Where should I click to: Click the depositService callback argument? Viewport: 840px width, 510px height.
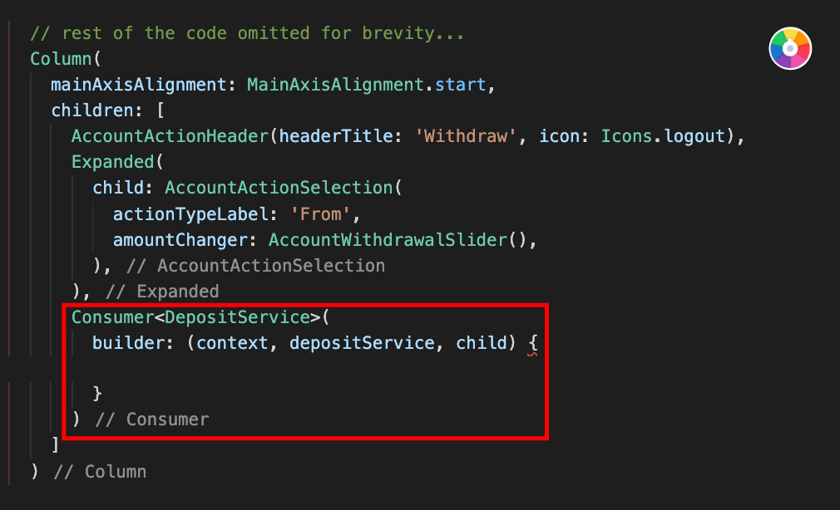(362, 343)
